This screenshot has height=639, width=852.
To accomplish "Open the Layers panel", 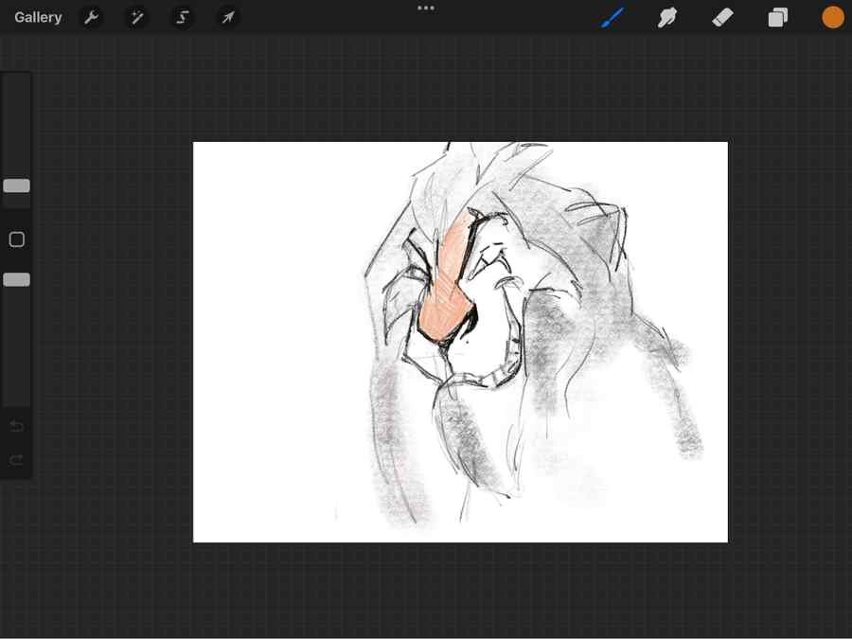I will pos(777,17).
